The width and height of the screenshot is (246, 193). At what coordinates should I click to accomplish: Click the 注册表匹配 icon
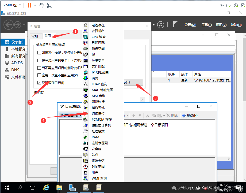click(86, 143)
